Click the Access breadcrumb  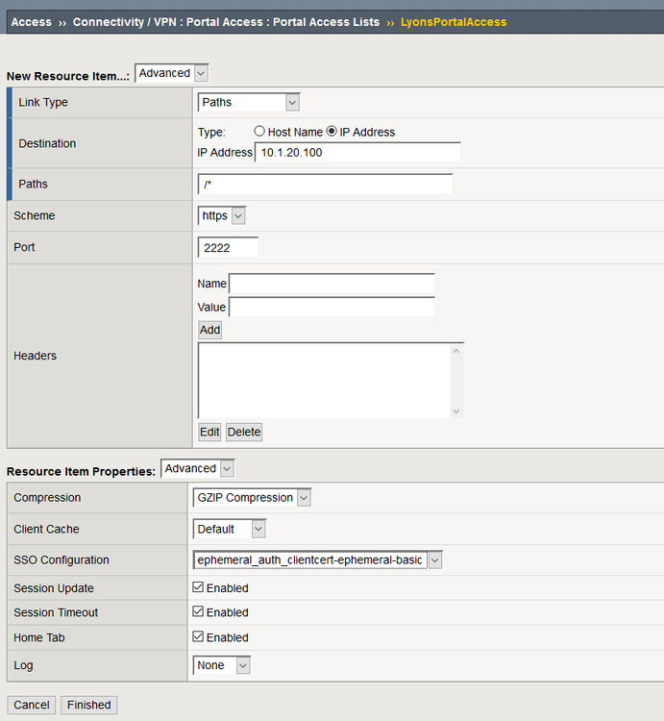pos(31,22)
